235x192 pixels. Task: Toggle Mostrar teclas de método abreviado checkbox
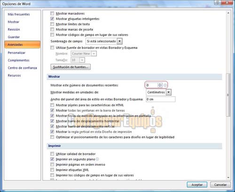point(52,116)
